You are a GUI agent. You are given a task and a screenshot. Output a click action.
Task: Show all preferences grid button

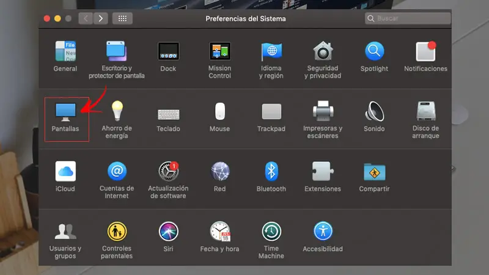tap(122, 18)
